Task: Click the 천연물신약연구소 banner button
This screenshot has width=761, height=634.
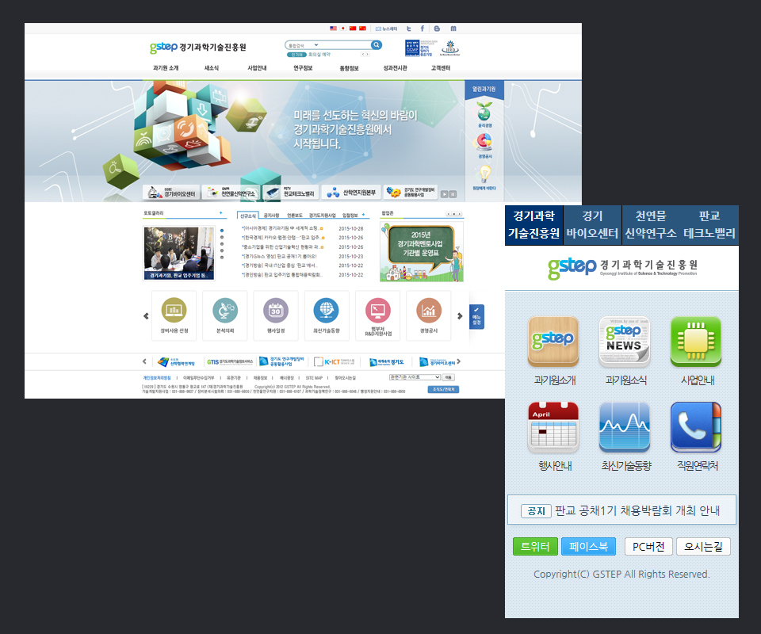Action: (x=231, y=193)
